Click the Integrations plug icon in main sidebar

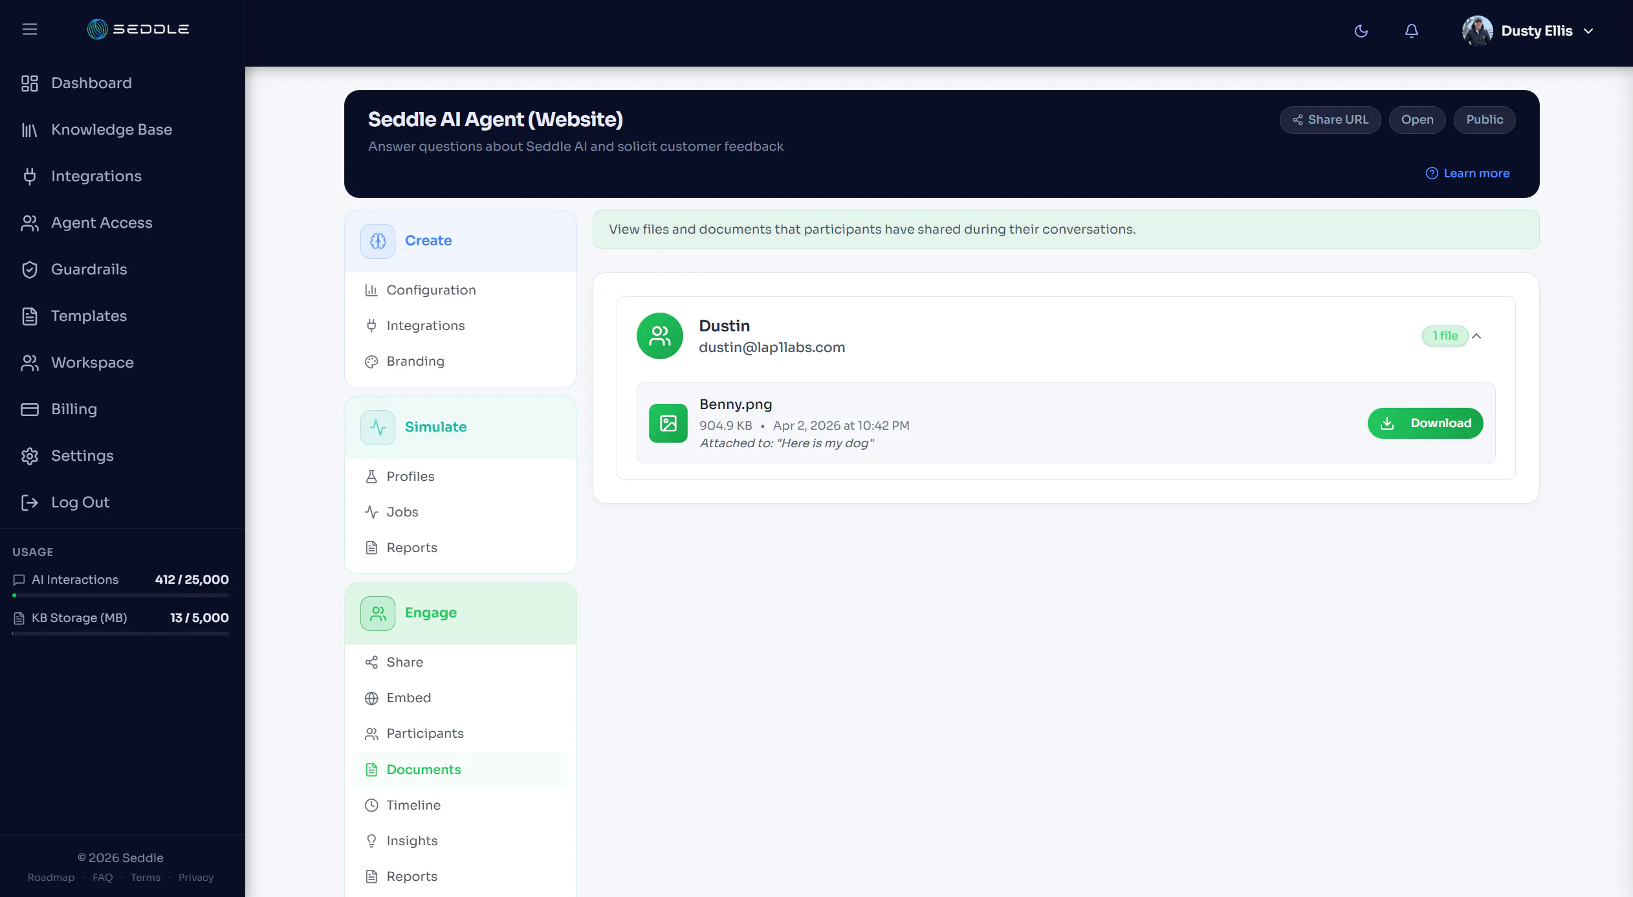pos(30,176)
